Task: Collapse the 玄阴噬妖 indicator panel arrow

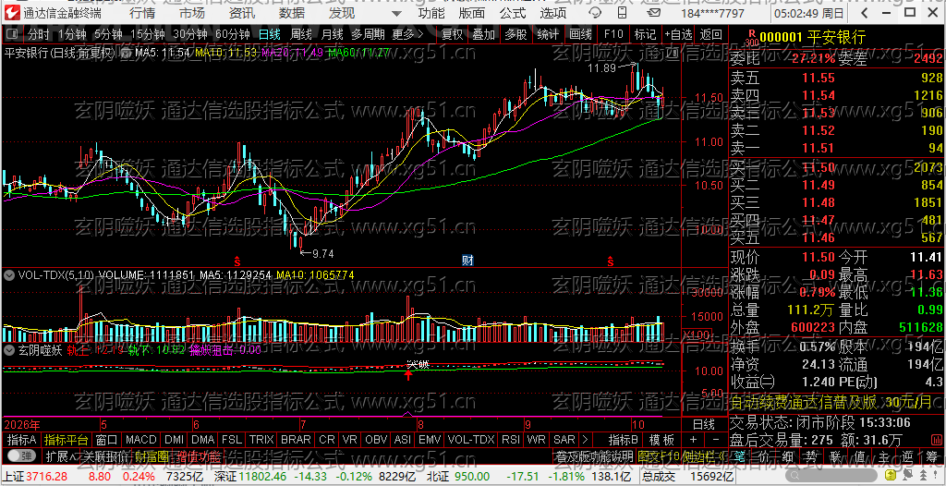Action: pyautogui.click(x=9, y=349)
